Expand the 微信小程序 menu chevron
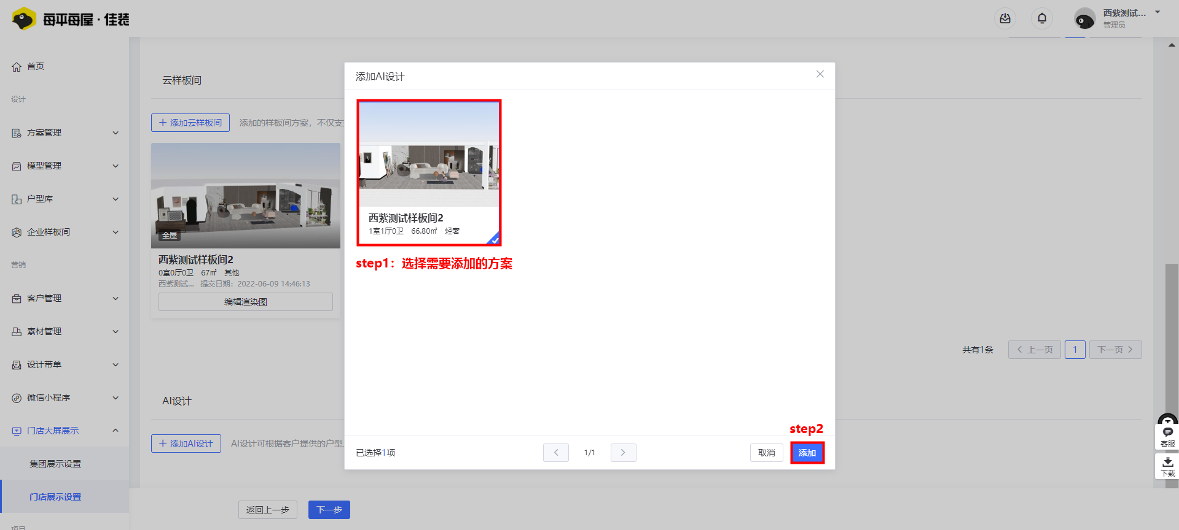 coord(116,397)
